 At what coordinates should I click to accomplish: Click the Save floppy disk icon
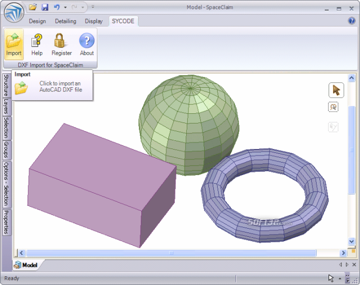[x=45, y=8]
